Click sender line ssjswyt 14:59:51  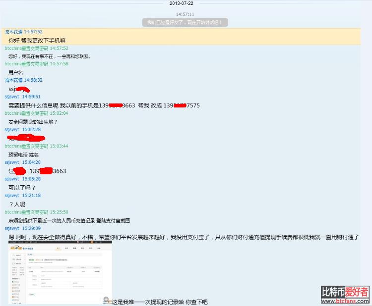[22, 97]
